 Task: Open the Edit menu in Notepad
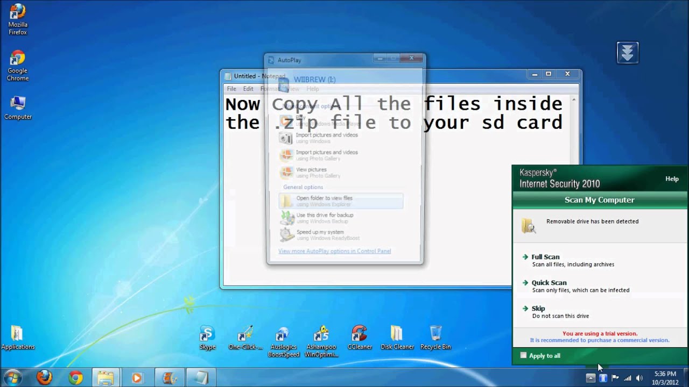tap(248, 89)
